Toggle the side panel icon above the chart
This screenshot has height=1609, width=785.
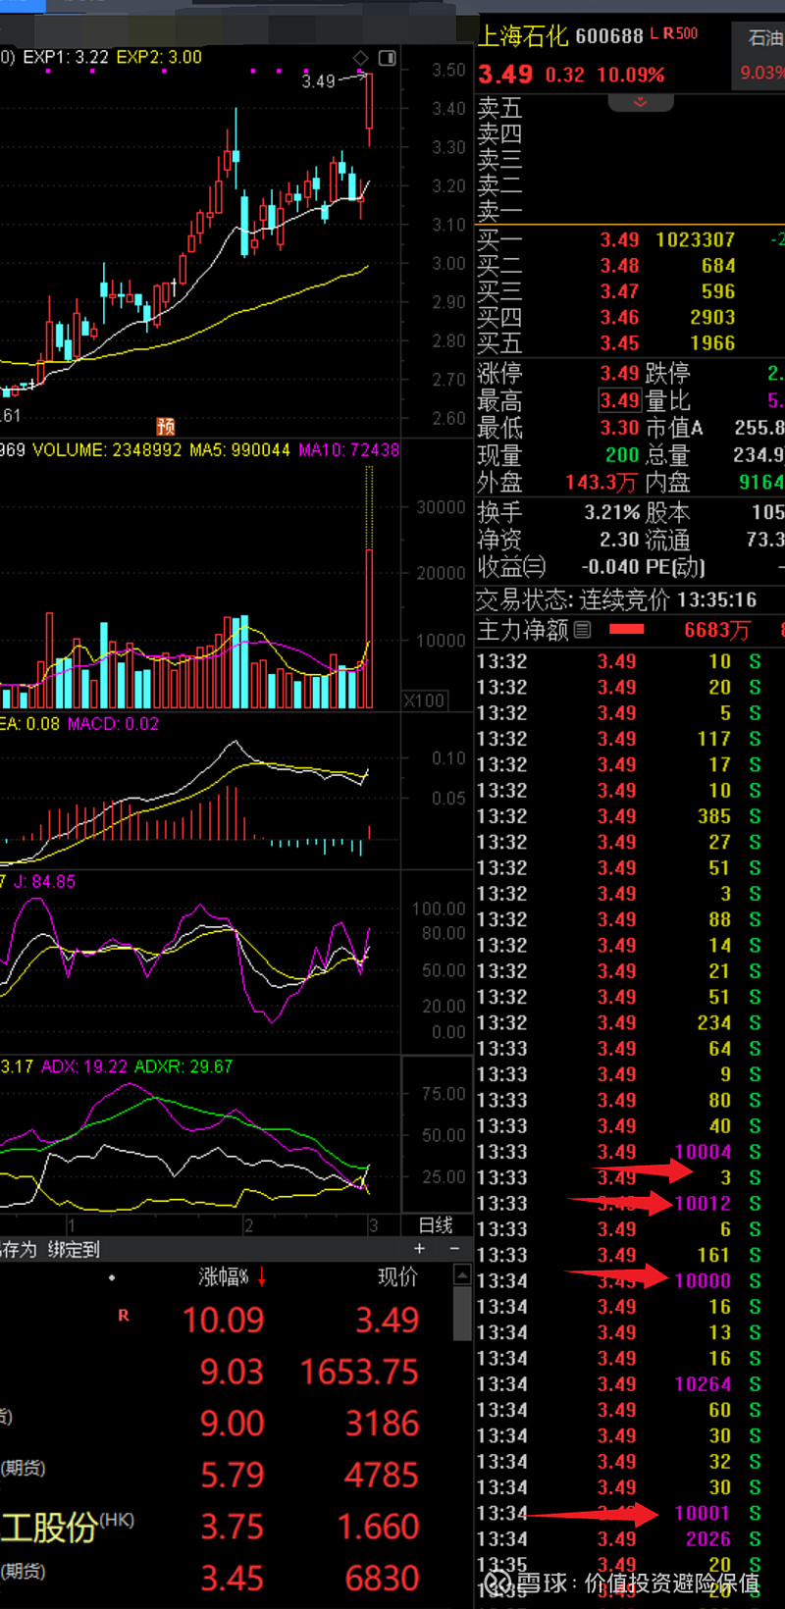coord(388,58)
